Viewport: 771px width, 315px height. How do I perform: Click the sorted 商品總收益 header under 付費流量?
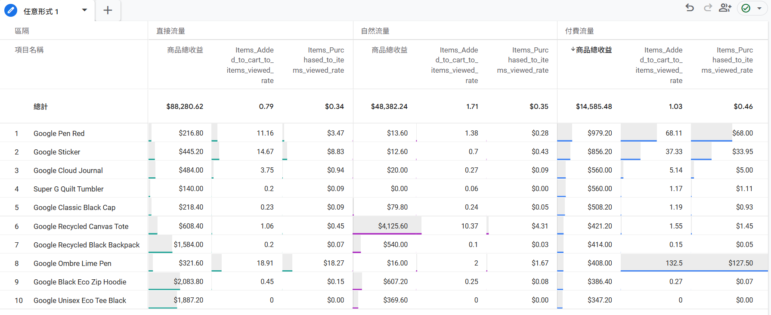[591, 50]
